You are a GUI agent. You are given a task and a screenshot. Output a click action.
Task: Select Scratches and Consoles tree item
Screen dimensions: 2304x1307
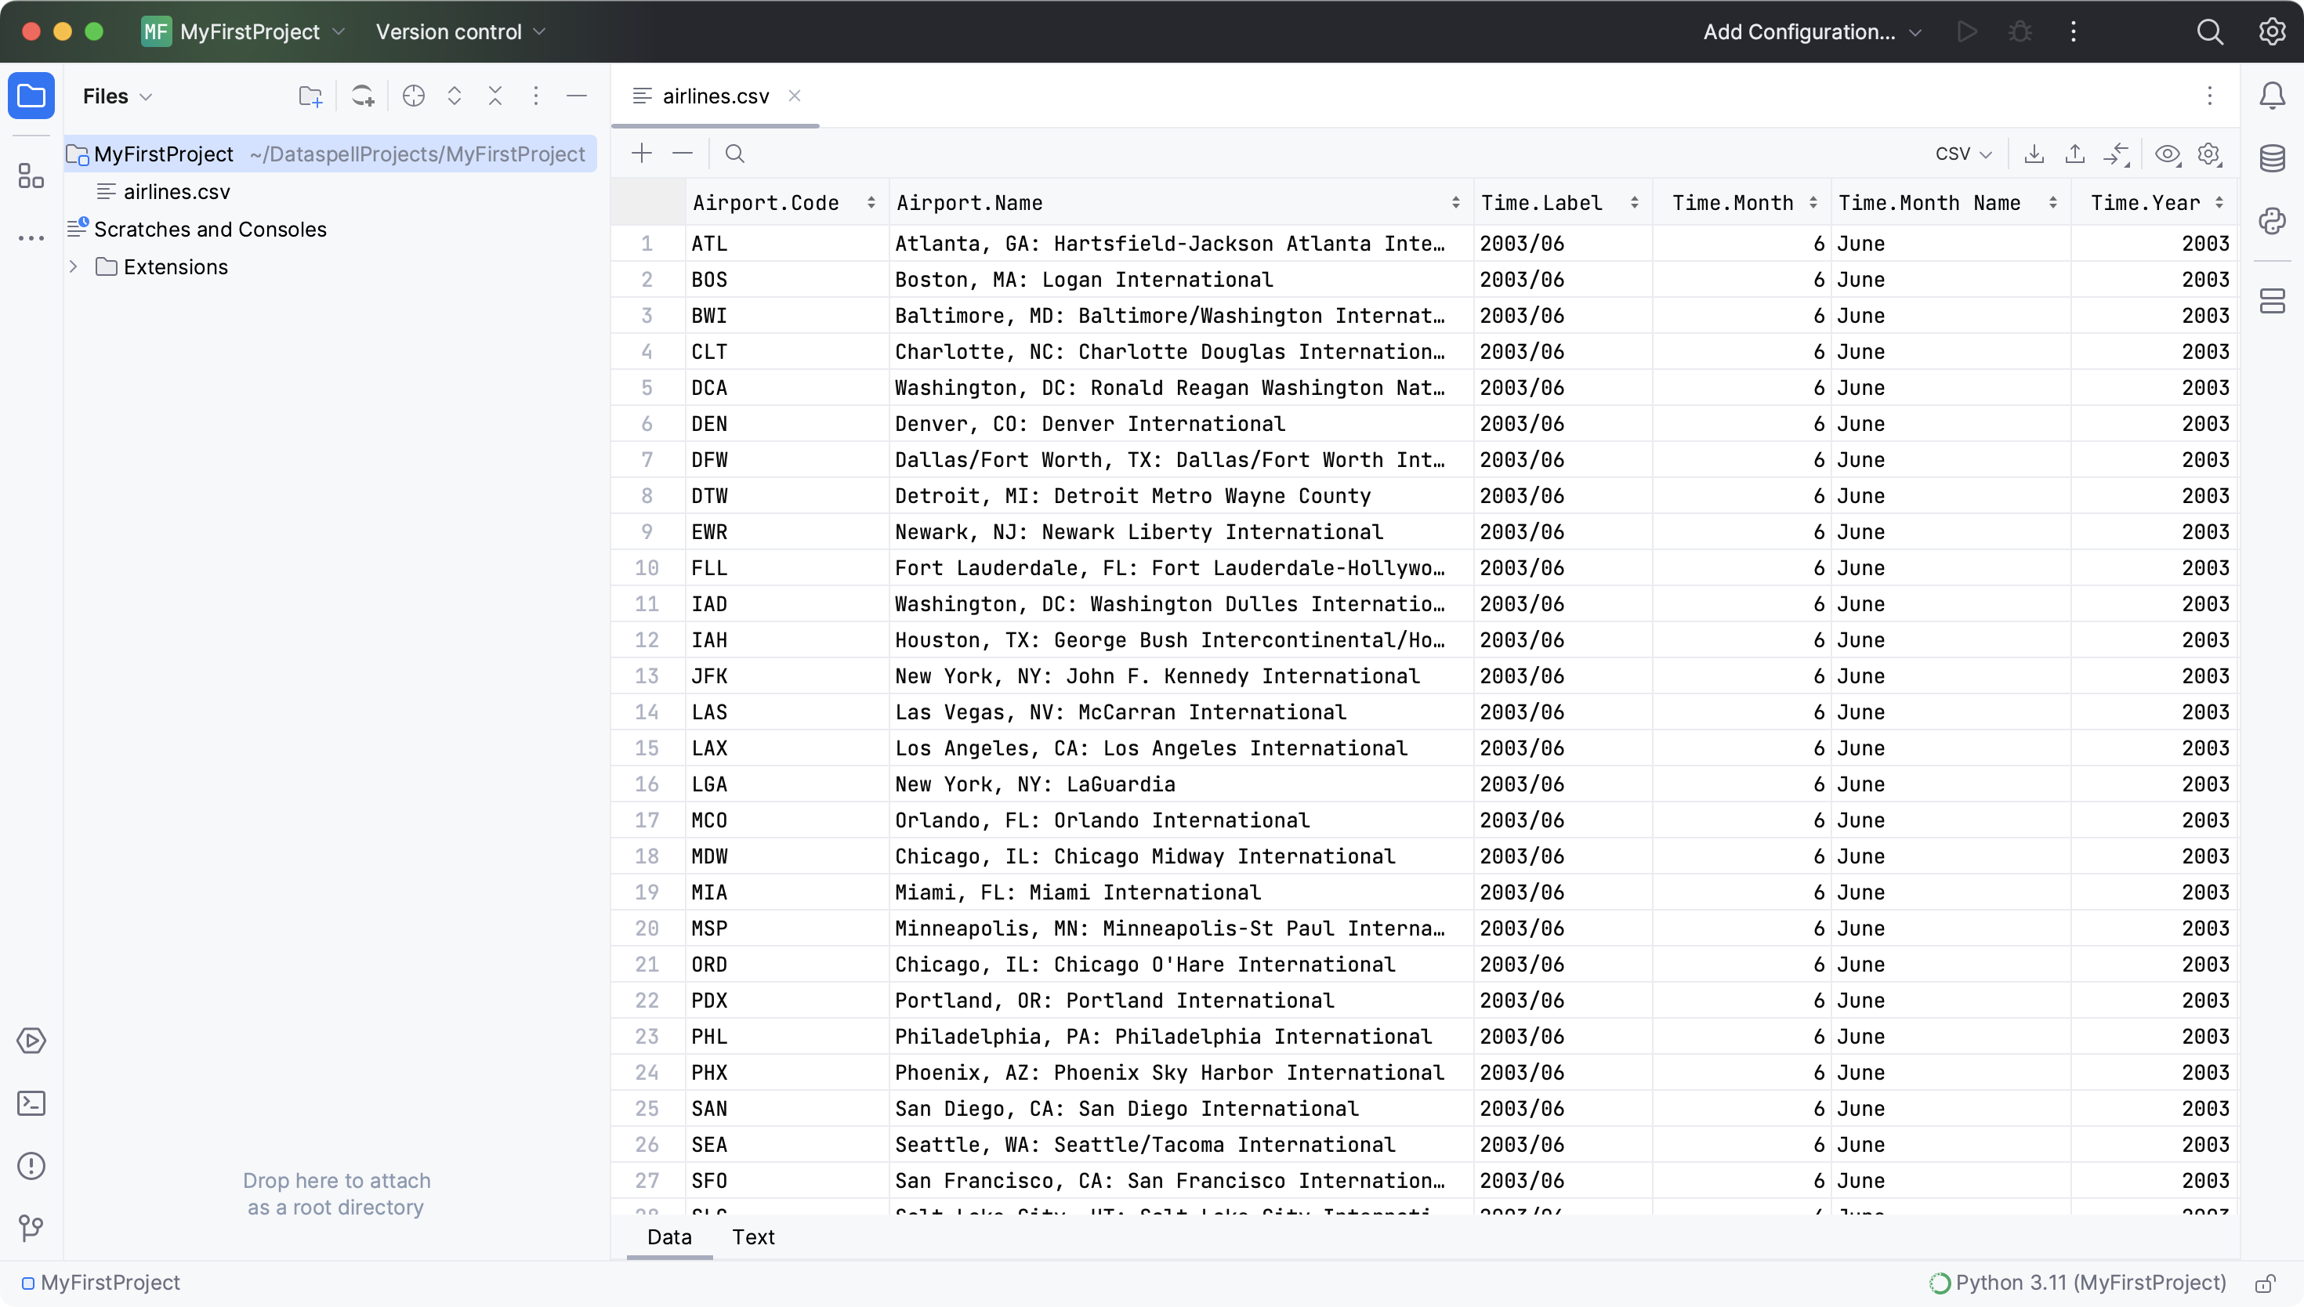(209, 229)
